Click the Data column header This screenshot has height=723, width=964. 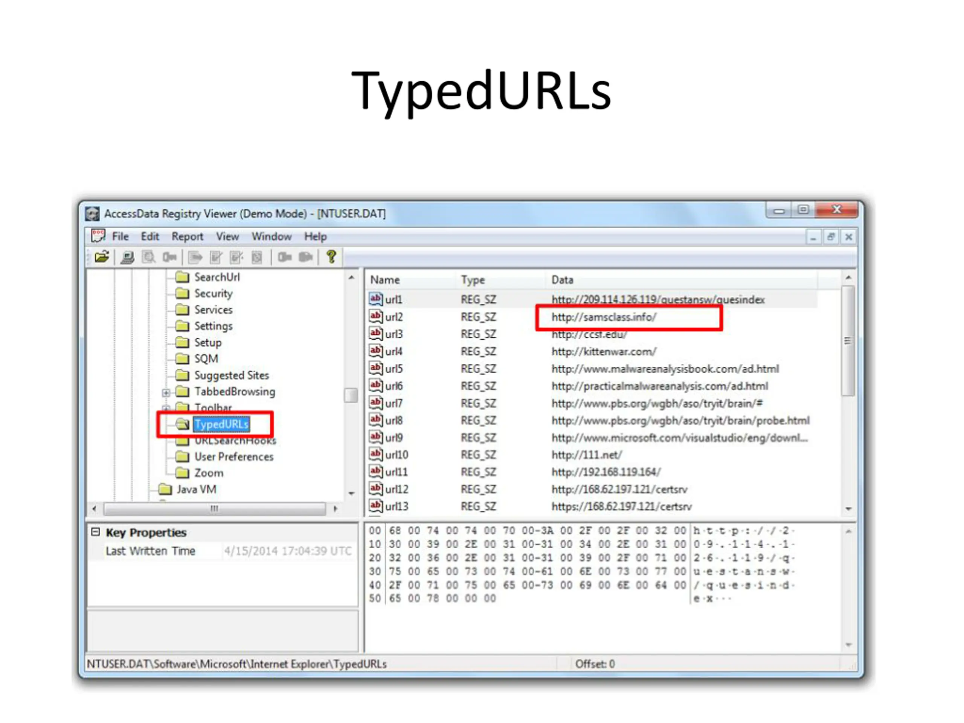coord(562,280)
